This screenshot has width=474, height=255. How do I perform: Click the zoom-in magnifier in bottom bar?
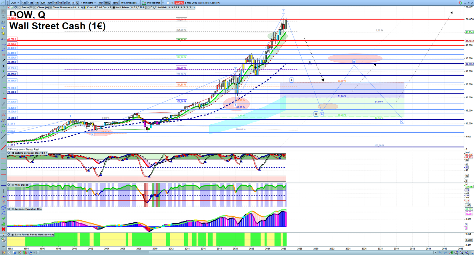[467, 253]
